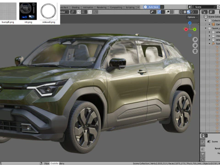Open the Output properties tab
Viewport: 220px width, 165px height.
(x=203, y=155)
